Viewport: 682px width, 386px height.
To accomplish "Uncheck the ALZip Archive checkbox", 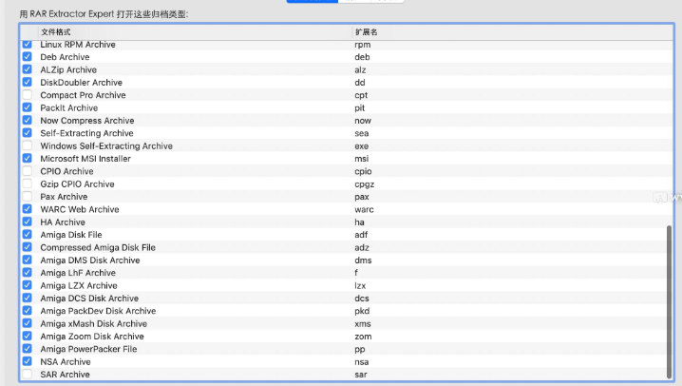I will tap(27, 69).
